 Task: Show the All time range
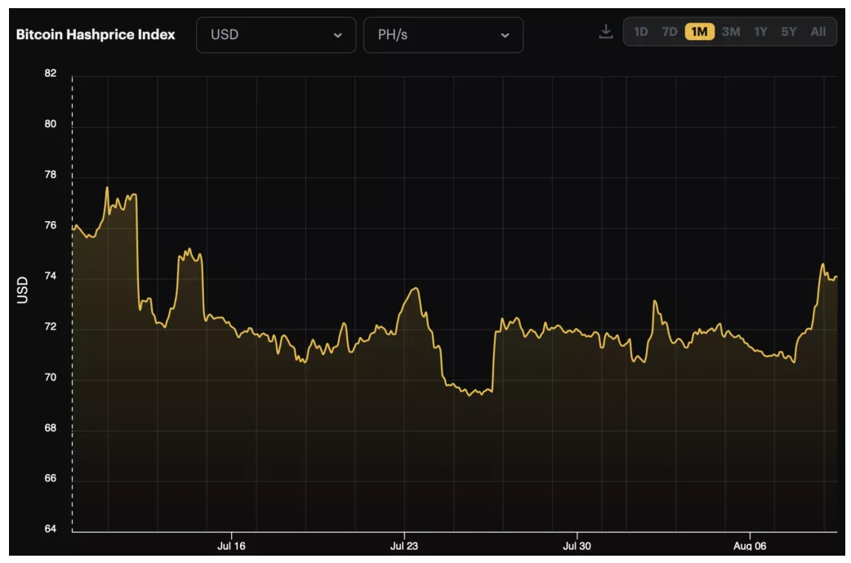818,32
